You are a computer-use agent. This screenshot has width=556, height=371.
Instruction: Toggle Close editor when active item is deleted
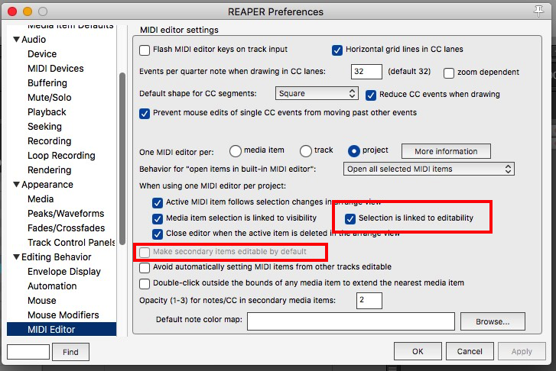158,234
